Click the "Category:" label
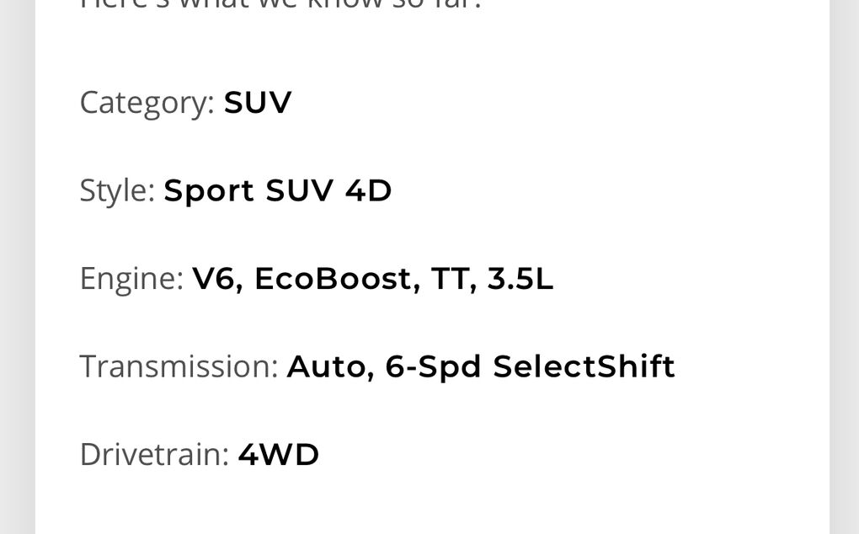The height and width of the screenshot is (534, 859). click(147, 103)
